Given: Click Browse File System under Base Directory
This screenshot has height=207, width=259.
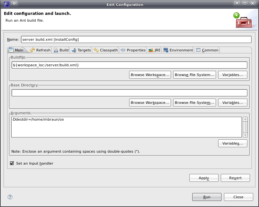Looking at the screenshot, I should point(194,103).
